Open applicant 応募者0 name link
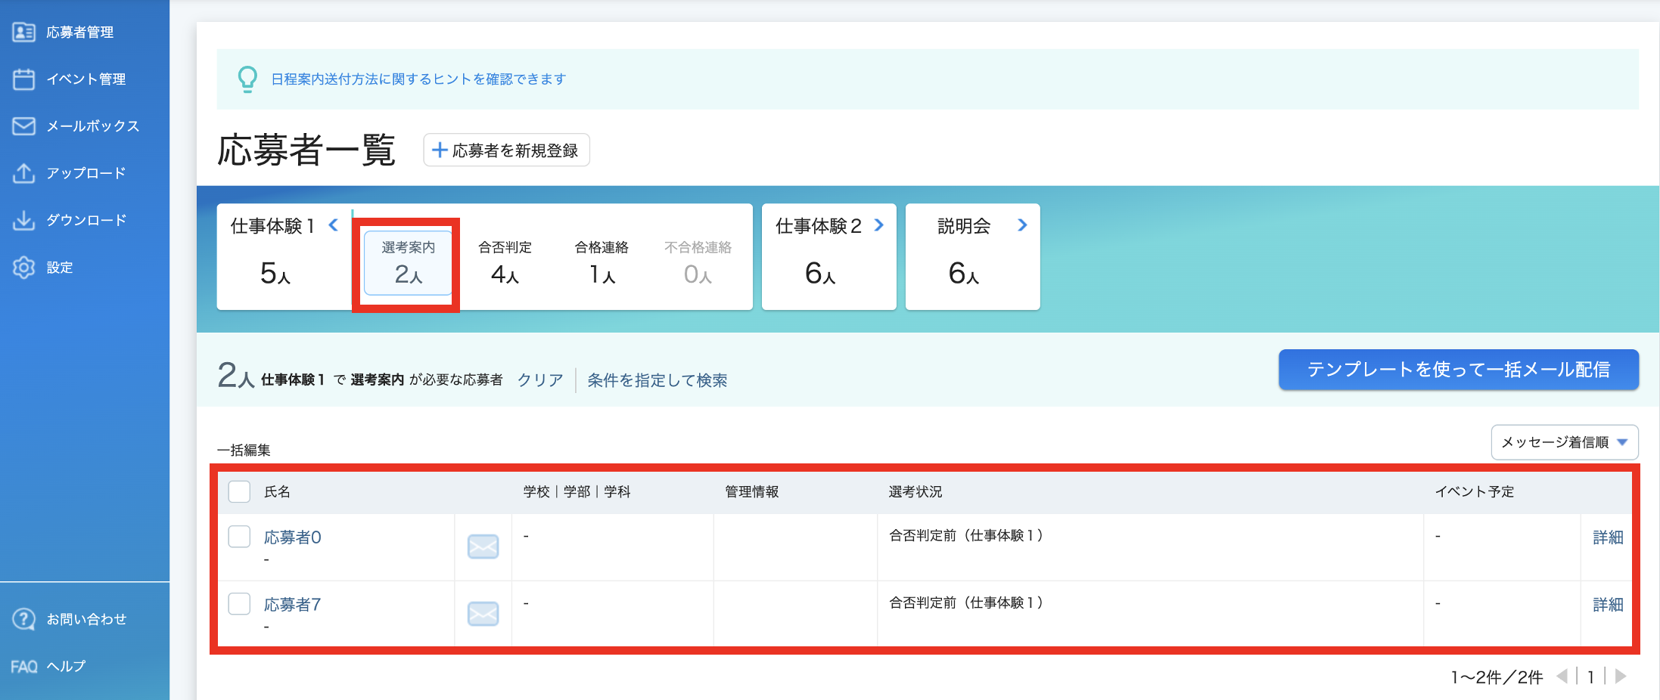 [292, 537]
